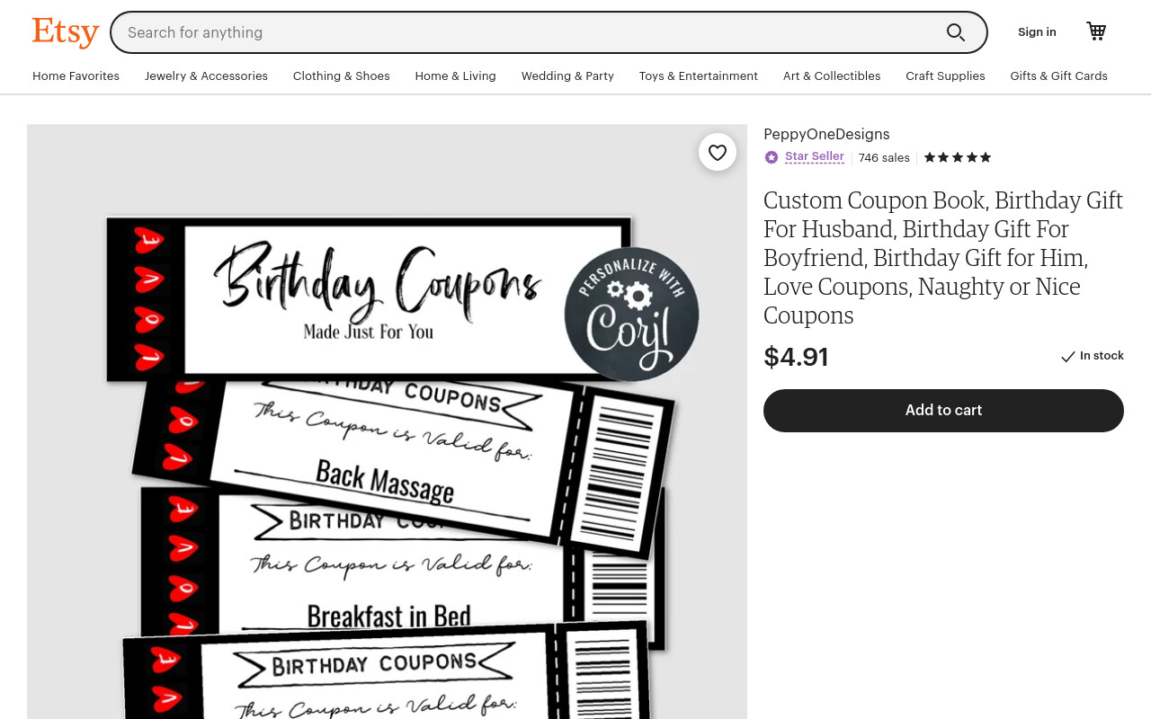Click the Sign in button
The height and width of the screenshot is (719, 1151).
(x=1037, y=32)
